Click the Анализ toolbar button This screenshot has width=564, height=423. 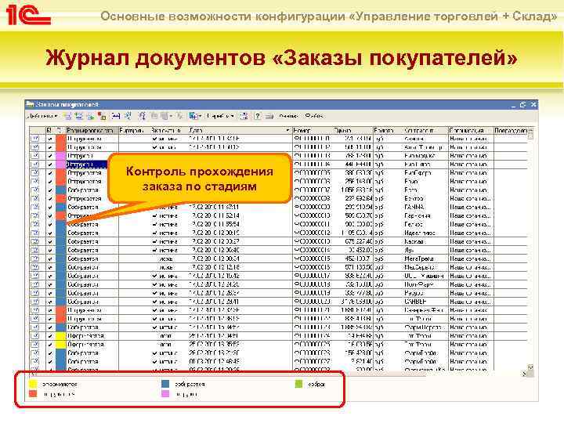[x=288, y=116]
